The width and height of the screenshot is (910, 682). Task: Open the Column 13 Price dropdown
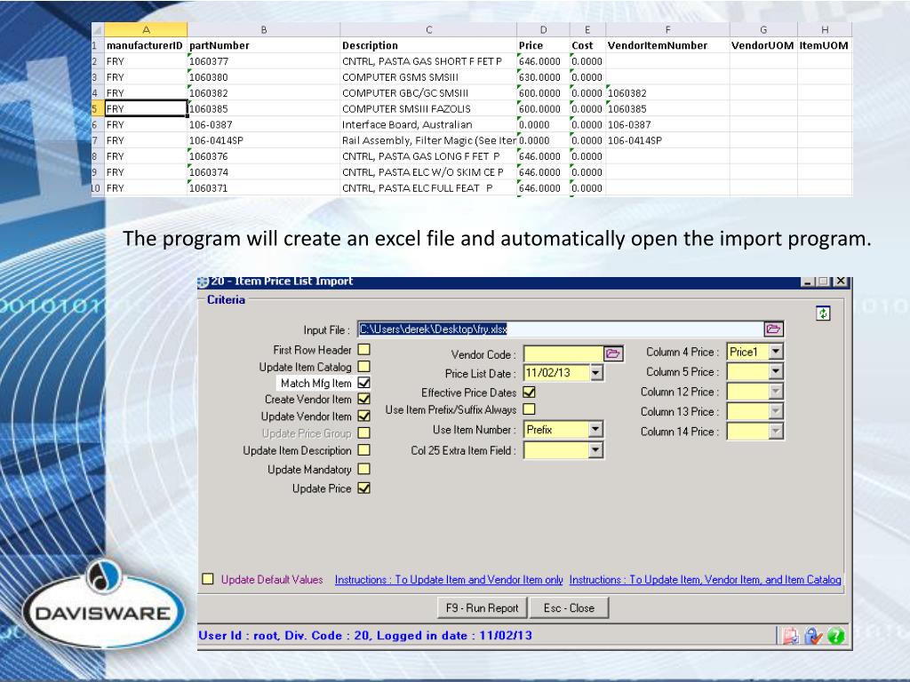coord(776,411)
